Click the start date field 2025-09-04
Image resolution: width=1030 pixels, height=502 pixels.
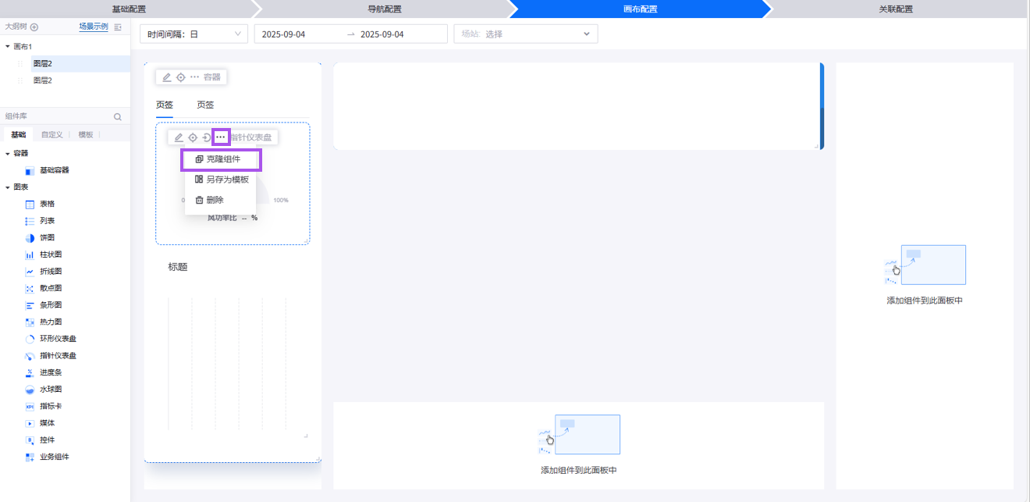(283, 34)
